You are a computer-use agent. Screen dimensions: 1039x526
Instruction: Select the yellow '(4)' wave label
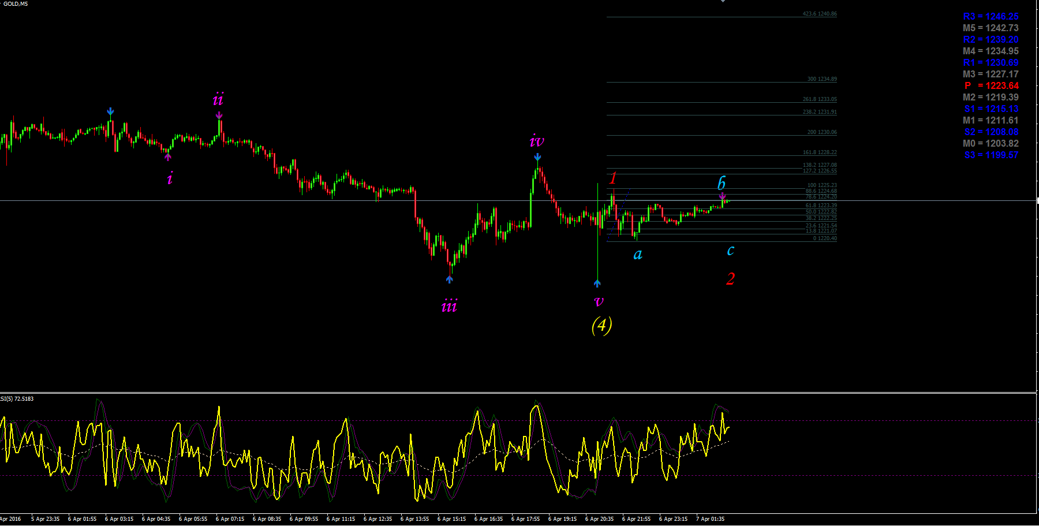[x=601, y=325]
